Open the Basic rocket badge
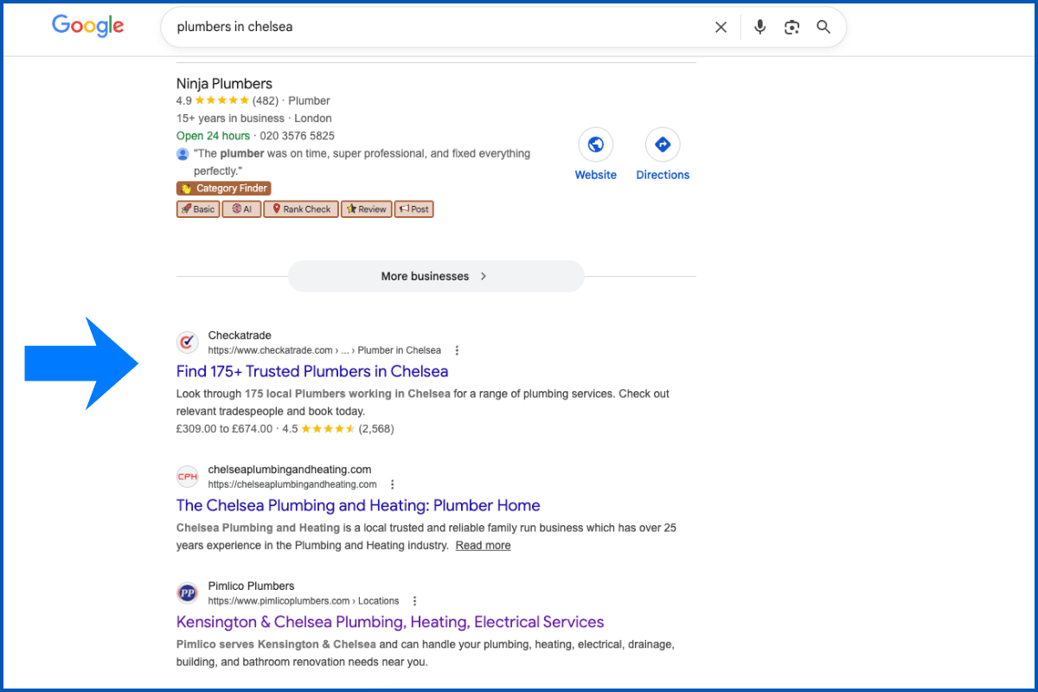 click(x=197, y=208)
